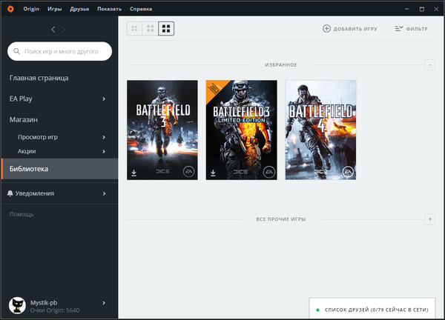Click the username Mystik-pb
Viewport: 445px width, 320px height.
44,303
